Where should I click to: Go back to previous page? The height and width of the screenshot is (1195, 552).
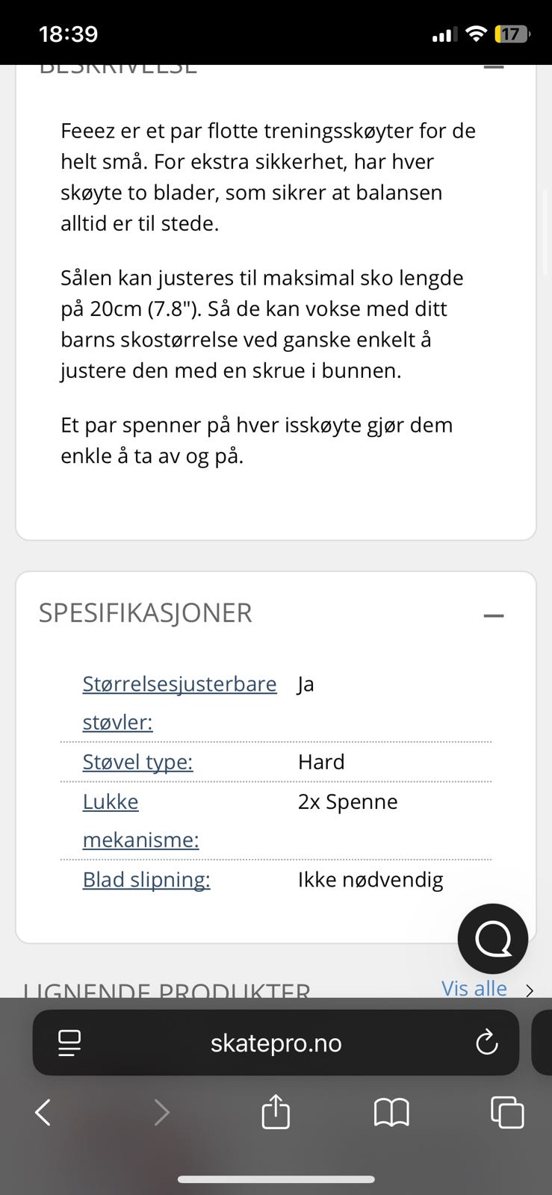43,1113
